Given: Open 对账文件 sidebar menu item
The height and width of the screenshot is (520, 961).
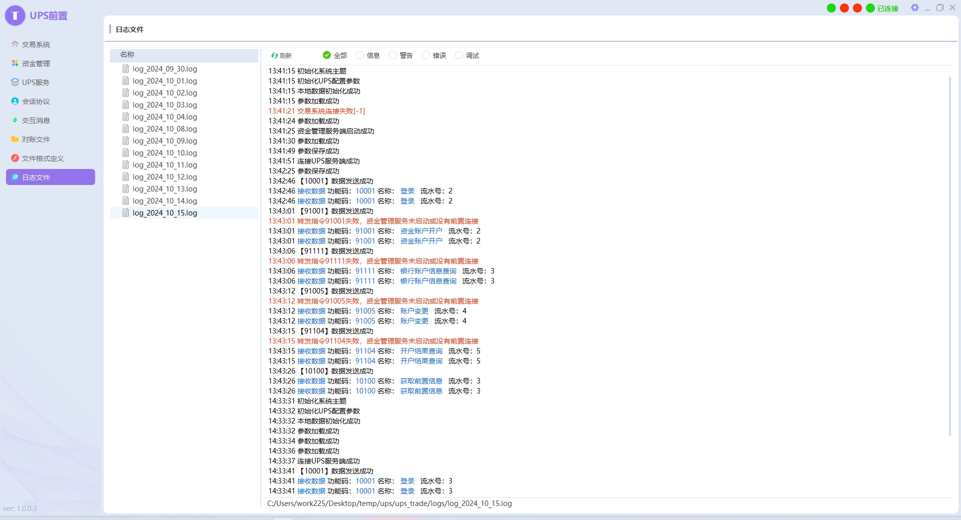Looking at the screenshot, I should point(51,139).
